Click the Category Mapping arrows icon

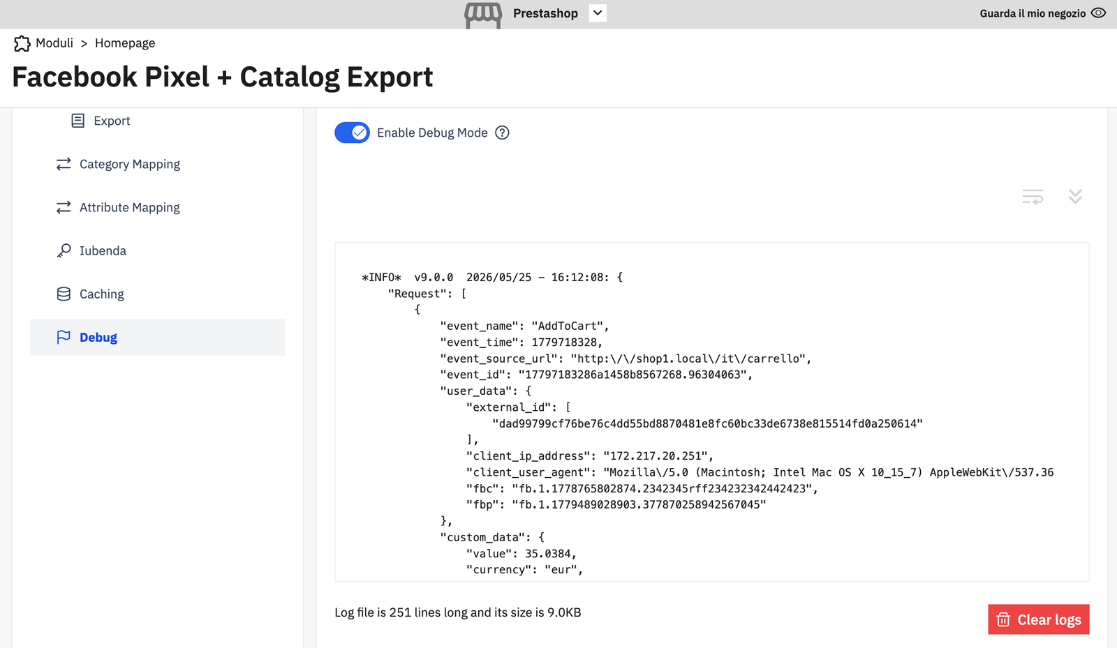tap(64, 164)
